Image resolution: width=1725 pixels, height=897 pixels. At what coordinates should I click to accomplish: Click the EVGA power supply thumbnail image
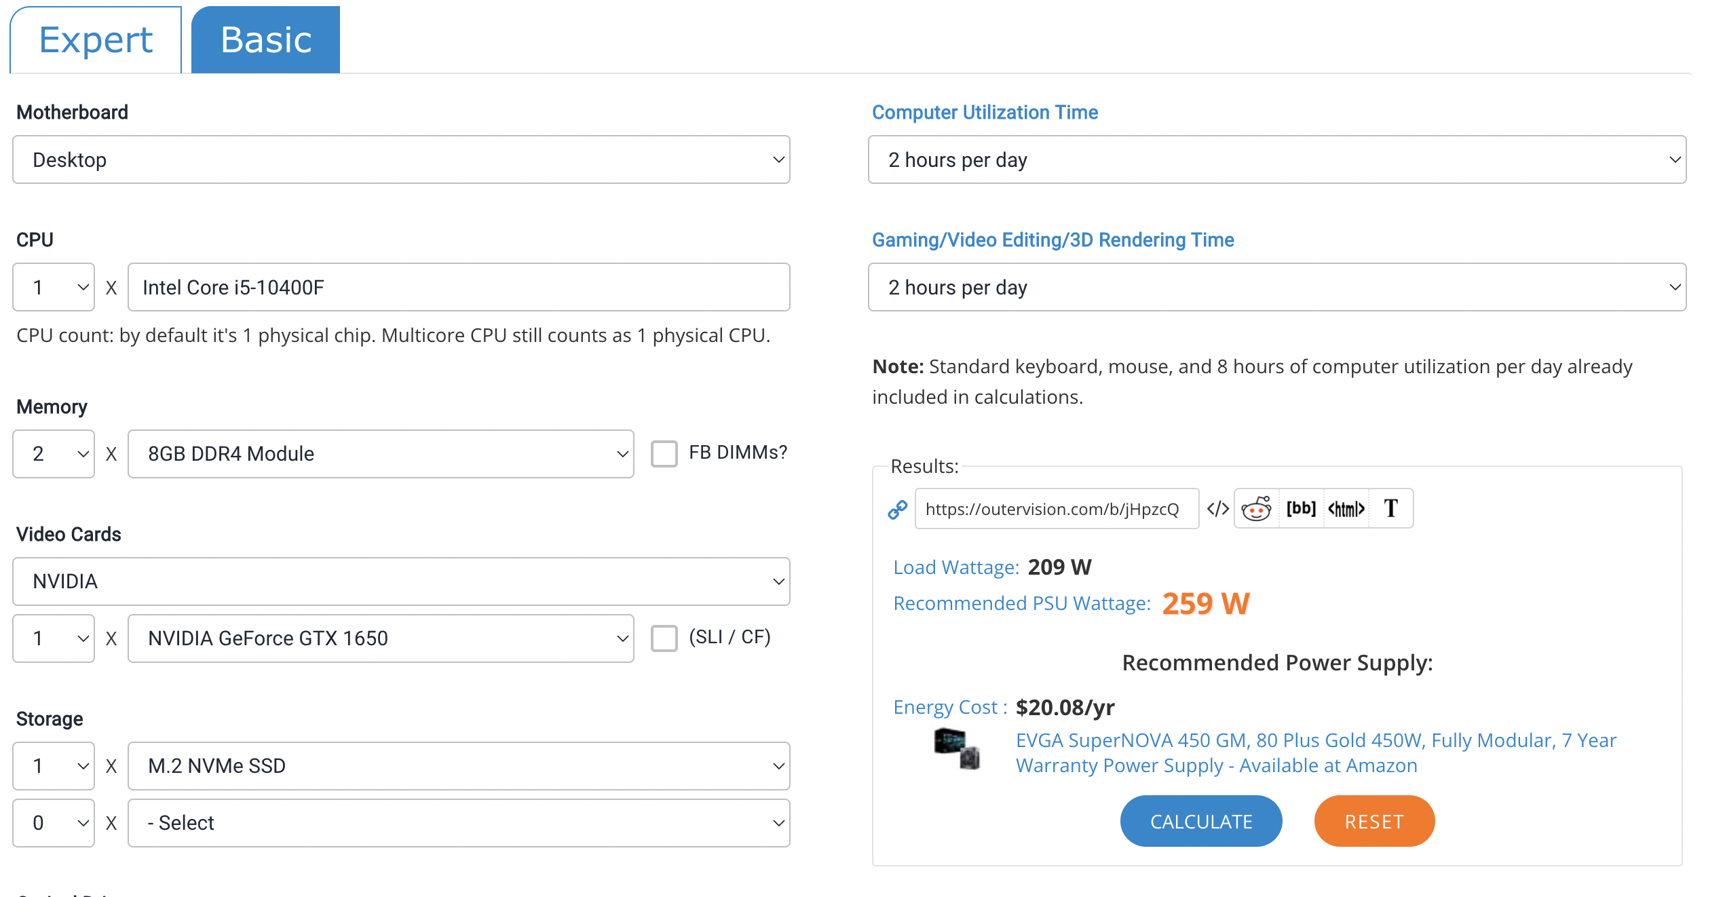[x=957, y=748]
